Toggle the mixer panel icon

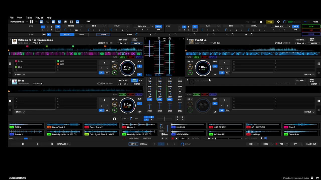(x=59, y=22)
